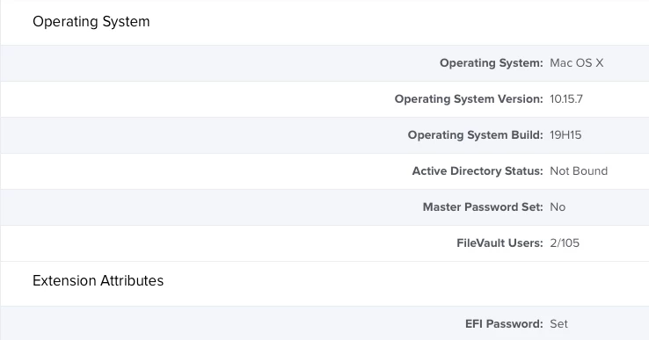Click the FileVault Users label
649x340 pixels.
pos(500,242)
